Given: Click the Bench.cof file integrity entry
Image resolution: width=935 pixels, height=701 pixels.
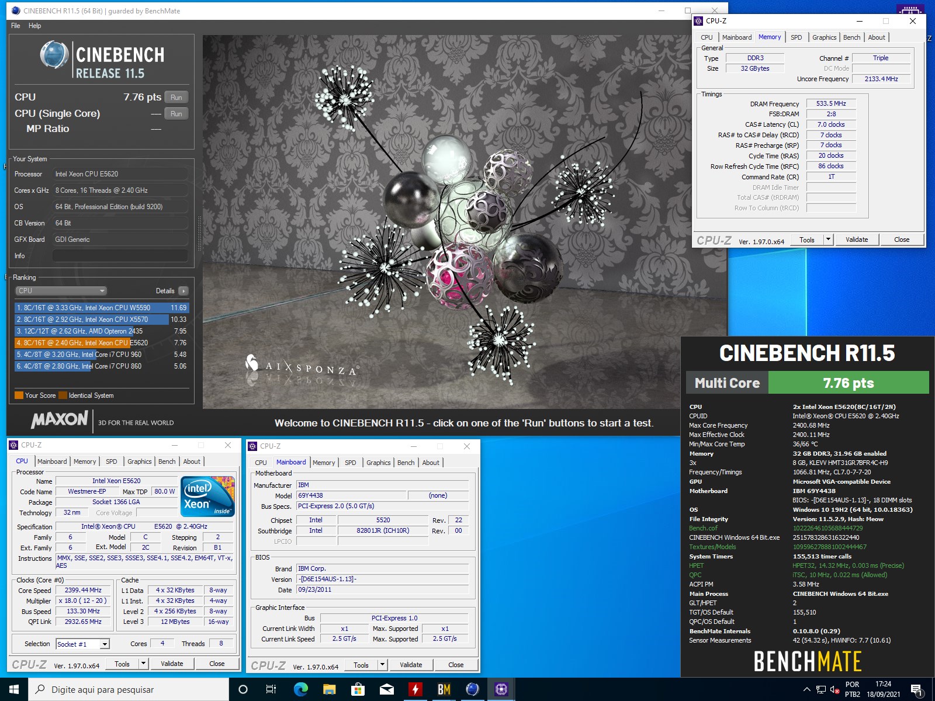Looking at the screenshot, I should (703, 528).
